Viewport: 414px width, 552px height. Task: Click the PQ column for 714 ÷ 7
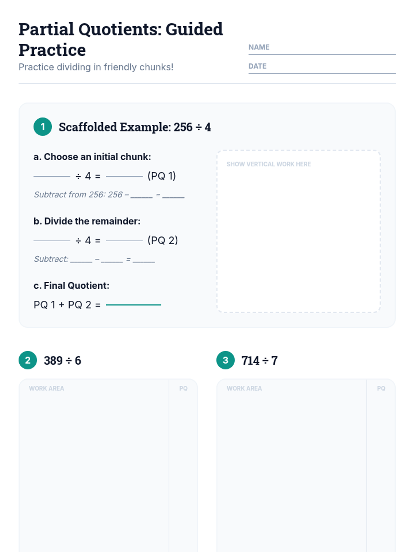click(x=381, y=466)
